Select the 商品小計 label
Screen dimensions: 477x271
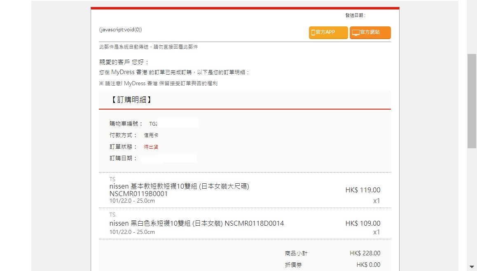[x=296, y=253]
